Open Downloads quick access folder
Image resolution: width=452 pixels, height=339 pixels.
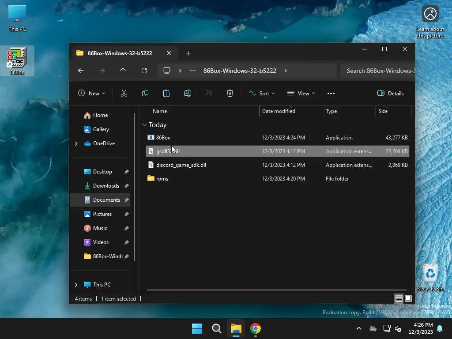click(100, 186)
